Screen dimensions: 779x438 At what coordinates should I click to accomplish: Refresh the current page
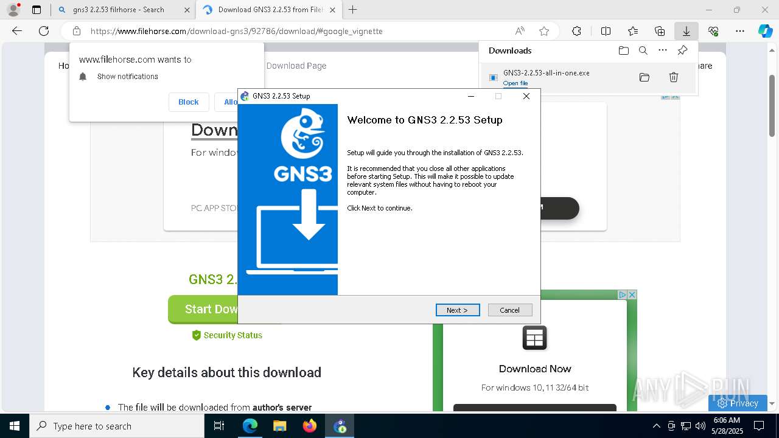click(44, 31)
